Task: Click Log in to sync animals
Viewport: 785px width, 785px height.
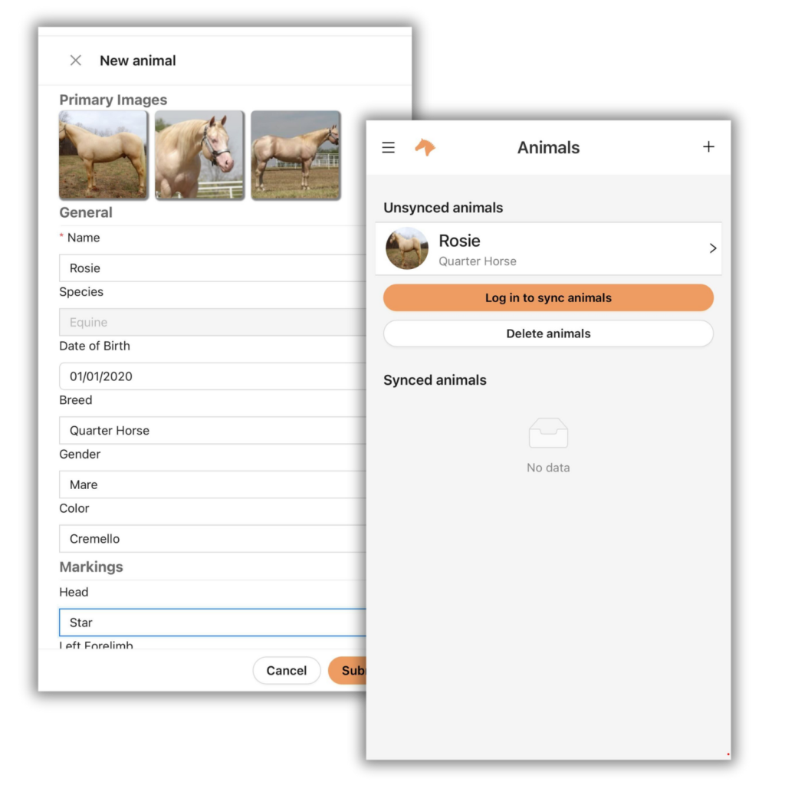Action: click(548, 298)
